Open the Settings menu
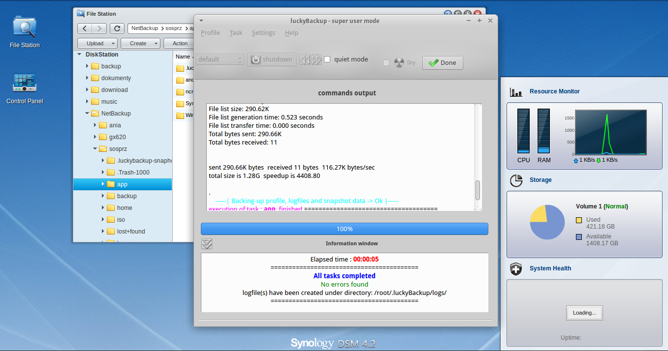The width and height of the screenshot is (668, 351). click(x=263, y=33)
